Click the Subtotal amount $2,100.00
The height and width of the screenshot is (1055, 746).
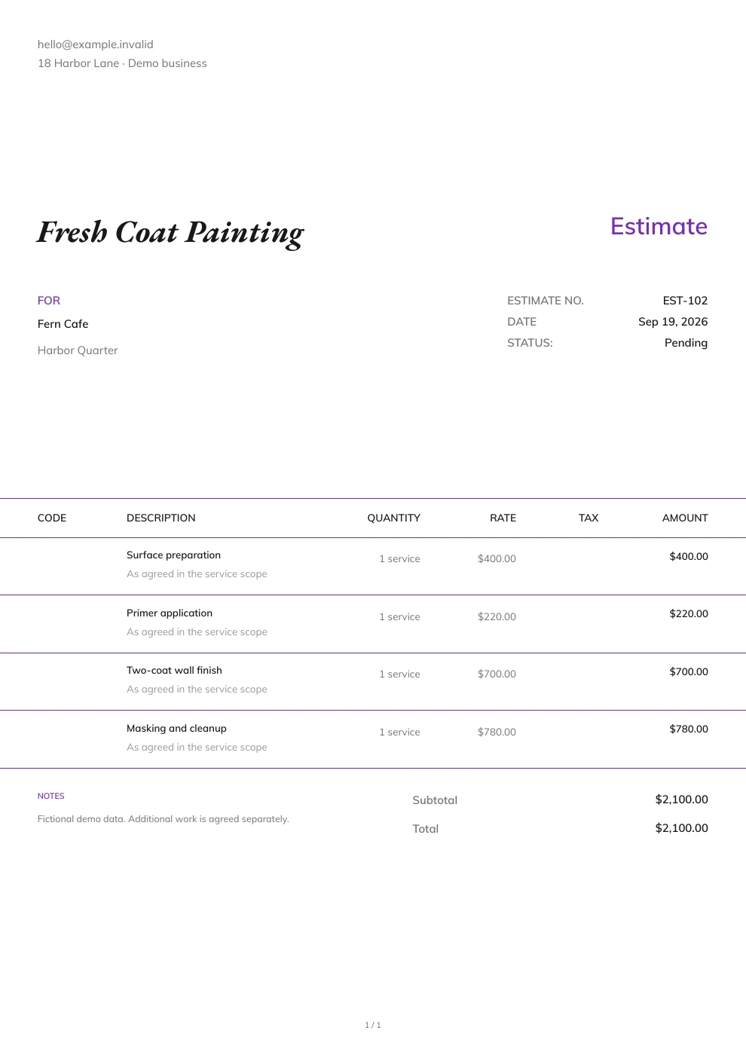point(681,800)
